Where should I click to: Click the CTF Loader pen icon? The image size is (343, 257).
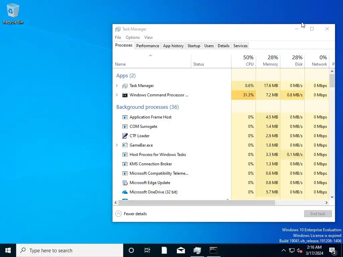click(125, 136)
